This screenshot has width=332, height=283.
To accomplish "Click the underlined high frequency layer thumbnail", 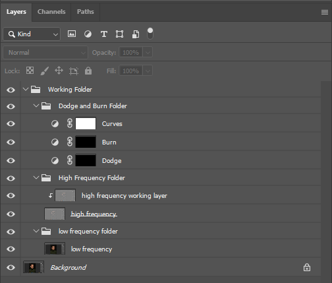I will tap(55, 214).
